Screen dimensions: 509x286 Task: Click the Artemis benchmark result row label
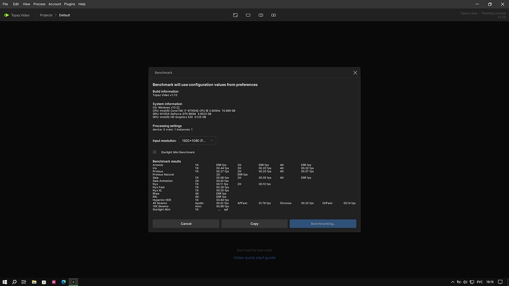point(157,165)
